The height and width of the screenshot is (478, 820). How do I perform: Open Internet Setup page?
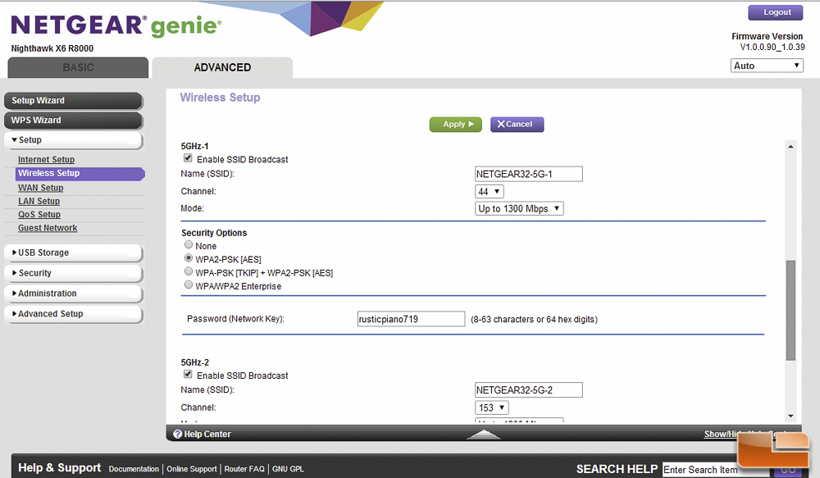[46, 160]
